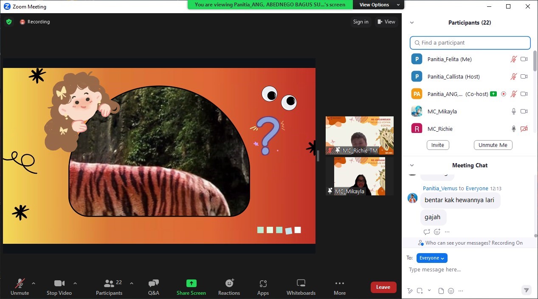Click the green encryption shield icon

(9, 22)
